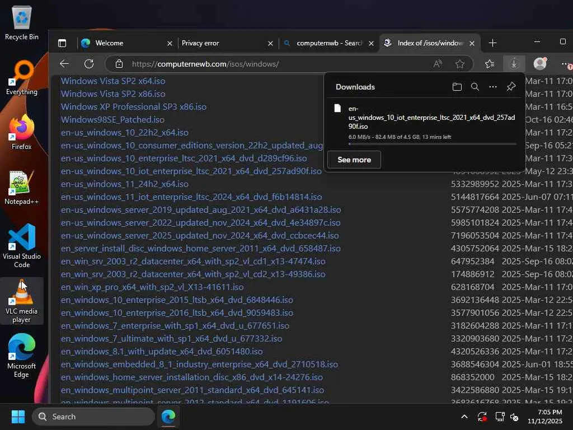Image resolution: width=573 pixels, height=430 pixels.
Task: Open en-us_windows_server_2019 ISO link
Action: coord(201,209)
